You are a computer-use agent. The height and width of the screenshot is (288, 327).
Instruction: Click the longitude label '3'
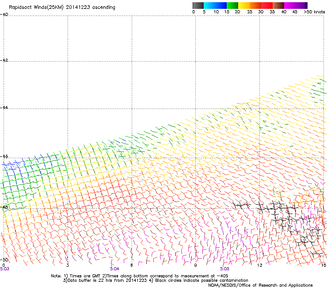pyautogui.click(x=68, y=265)
